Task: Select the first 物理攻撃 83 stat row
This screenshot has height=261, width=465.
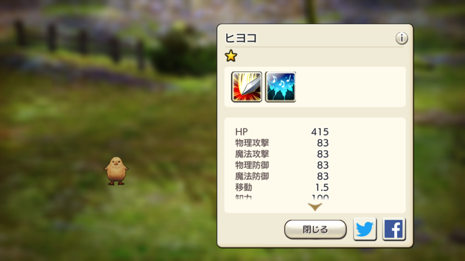Action: click(282, 143)
